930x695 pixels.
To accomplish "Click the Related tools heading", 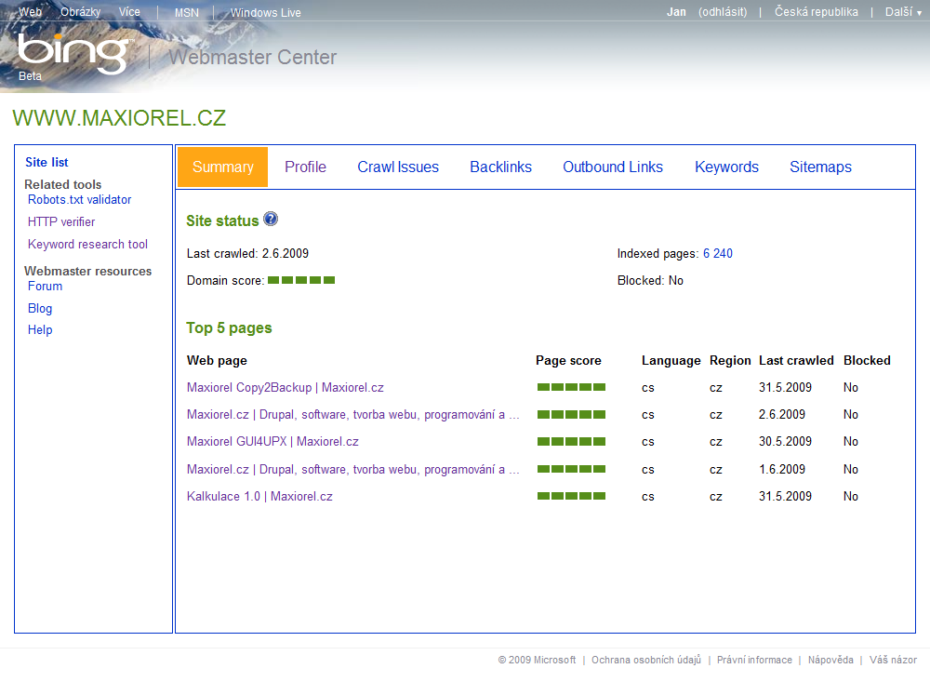I will coord(63,184).
